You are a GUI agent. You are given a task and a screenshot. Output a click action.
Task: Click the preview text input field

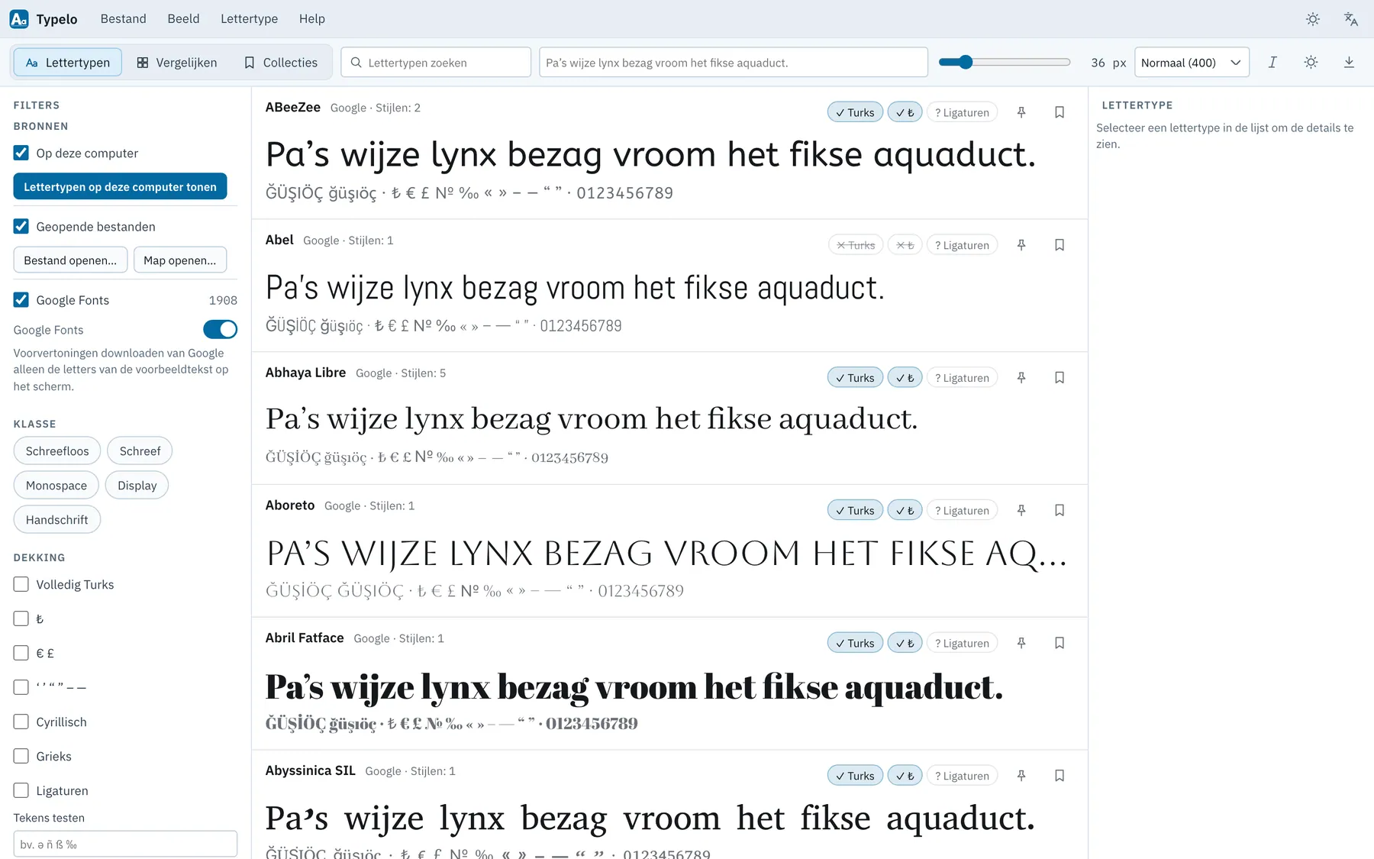(x=734, y=63)
